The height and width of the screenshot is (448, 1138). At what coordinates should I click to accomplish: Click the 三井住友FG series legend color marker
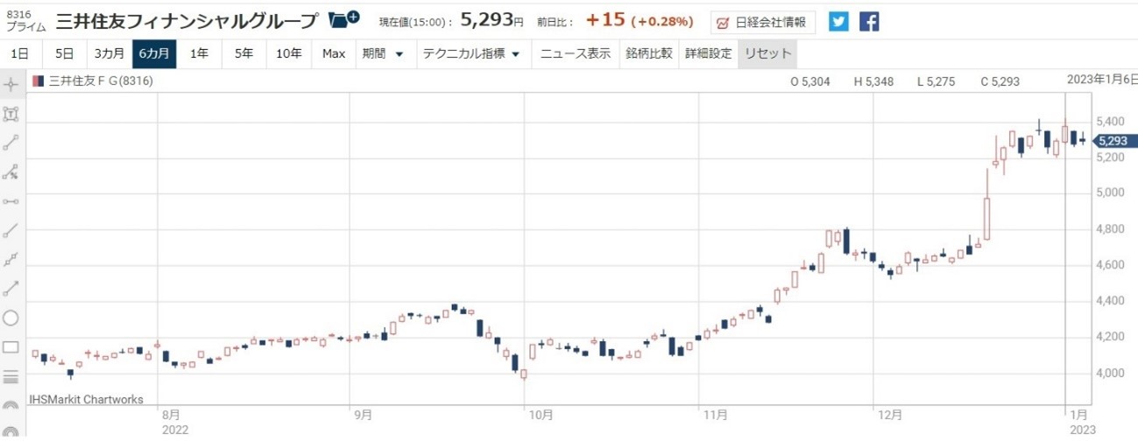37,81
